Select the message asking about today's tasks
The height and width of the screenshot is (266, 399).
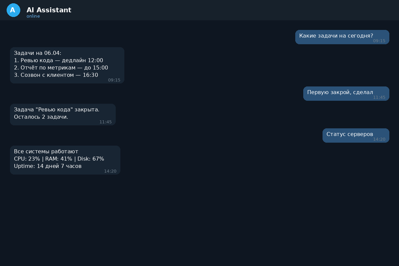pos(336,36)
